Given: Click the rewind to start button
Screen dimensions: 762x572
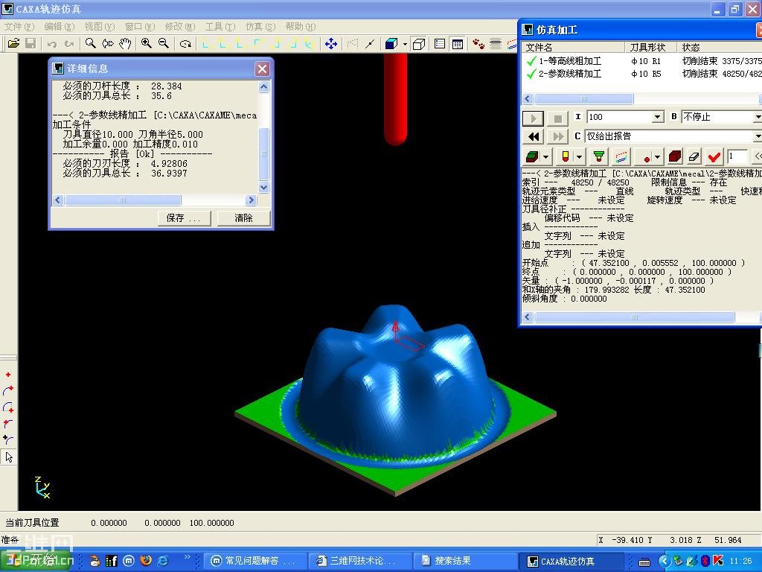Looking at the screenshot, I should pyautogui.click(x=533, y=137).
